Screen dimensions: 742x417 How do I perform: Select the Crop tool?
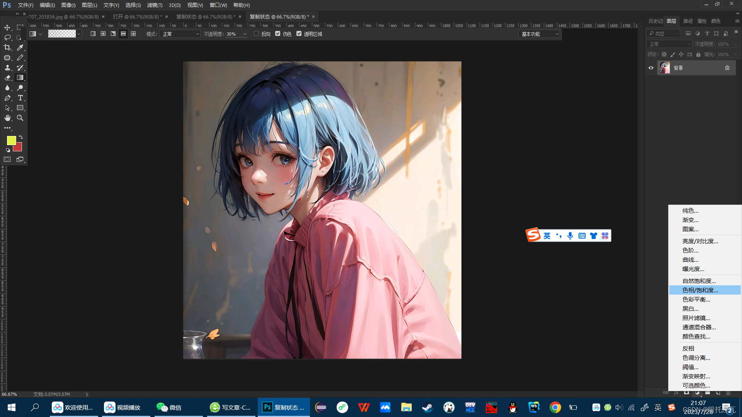(x=7, y=47)
